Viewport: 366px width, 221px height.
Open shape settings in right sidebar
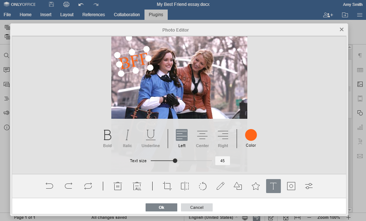coord(360,113)
